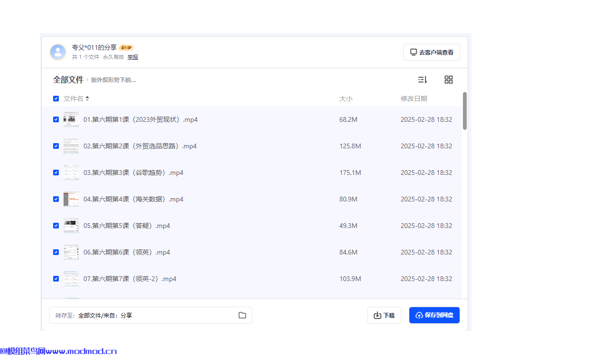Uncheck 02.第六期第2课 file checkbox
The width and height of the screenshot is (591, 355).
tap(56, 146)
